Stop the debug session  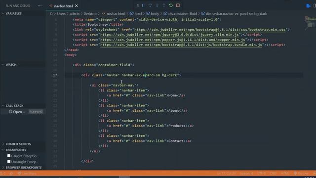(178, 5)
